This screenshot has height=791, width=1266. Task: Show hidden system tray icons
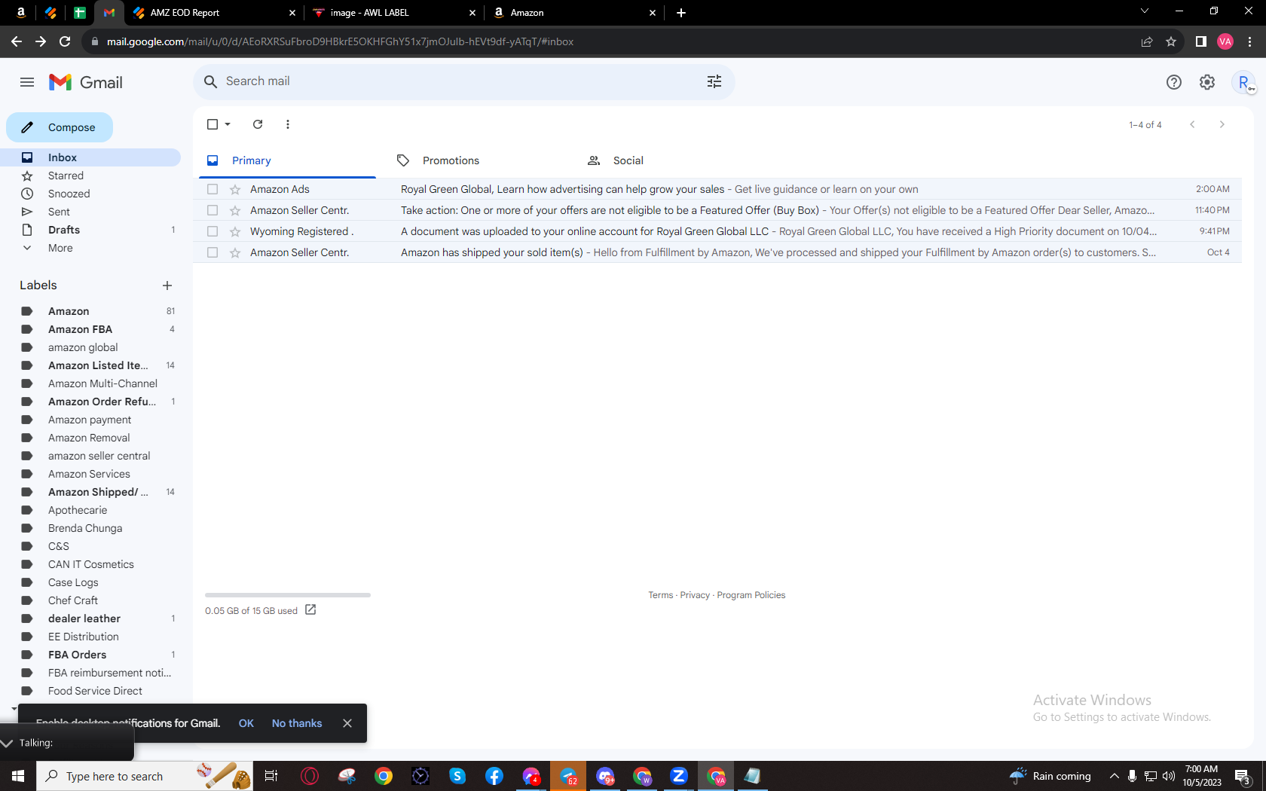coord(1114,776)
